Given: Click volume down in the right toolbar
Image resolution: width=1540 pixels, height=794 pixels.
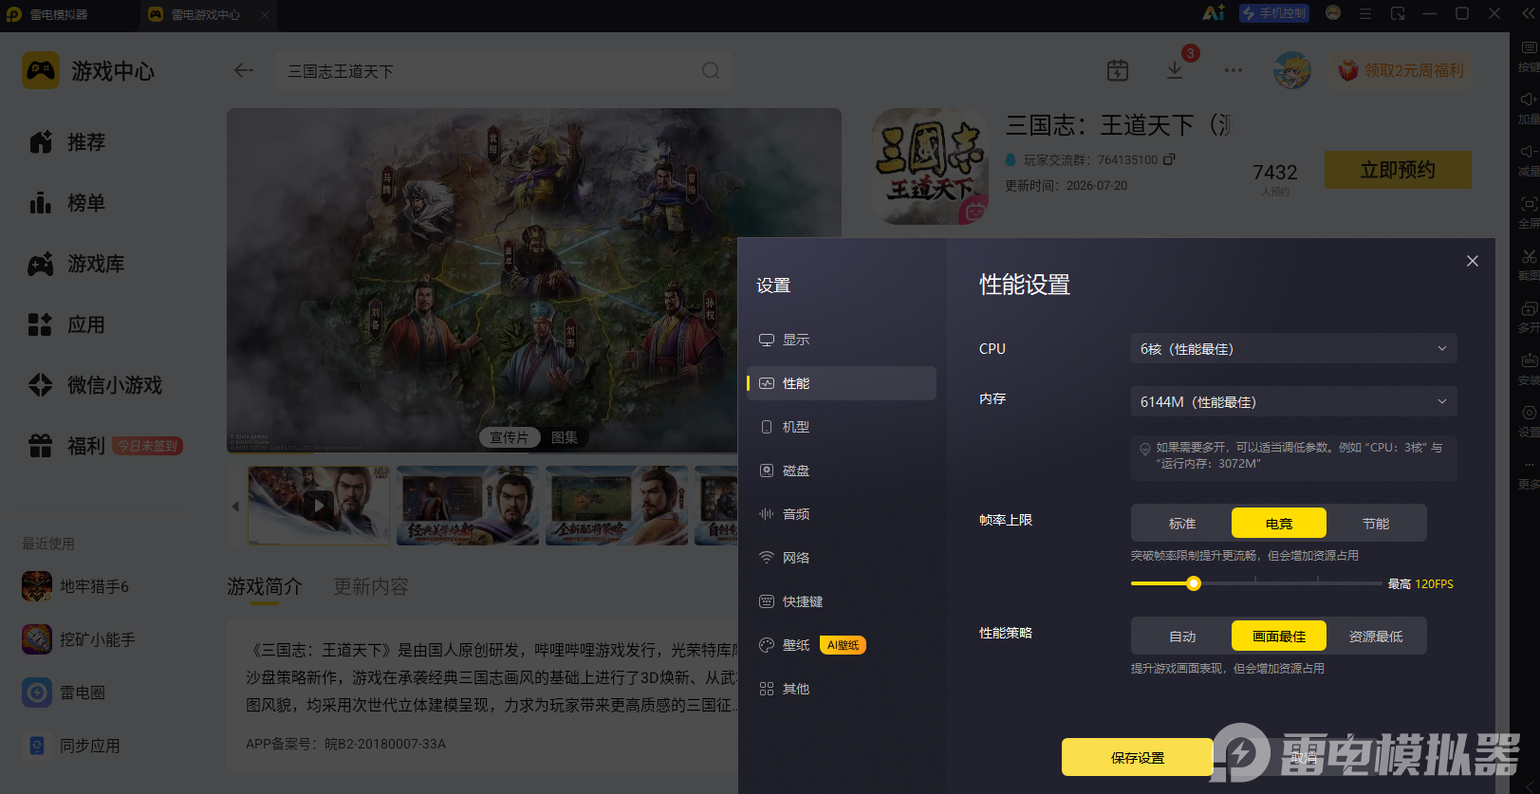Looking at the screenshot, I should pos(1529,158).
